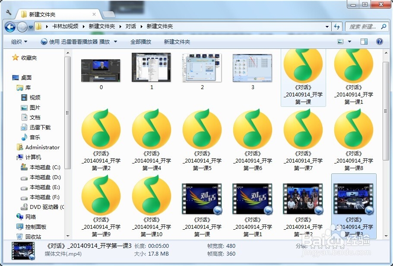Select audio file 《对话》_20140914_开学第一课8
This screenshot has height=266, width=393.
[354, 140]
